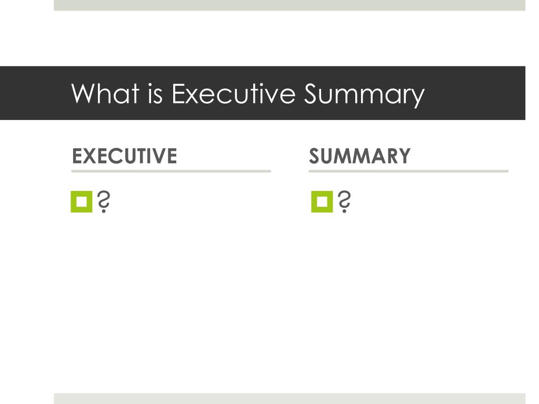The height and width of the screenshot is (404, 539).
Task: Click the gray bar at slide top
Action: [290, 5]
